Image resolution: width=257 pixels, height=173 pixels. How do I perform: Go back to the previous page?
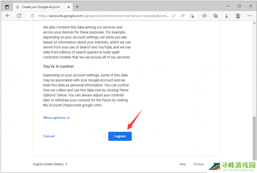tap(8, 16)
